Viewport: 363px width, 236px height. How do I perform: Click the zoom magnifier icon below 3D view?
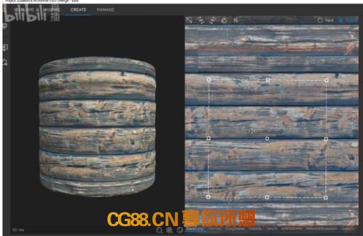tap(159, 230)
